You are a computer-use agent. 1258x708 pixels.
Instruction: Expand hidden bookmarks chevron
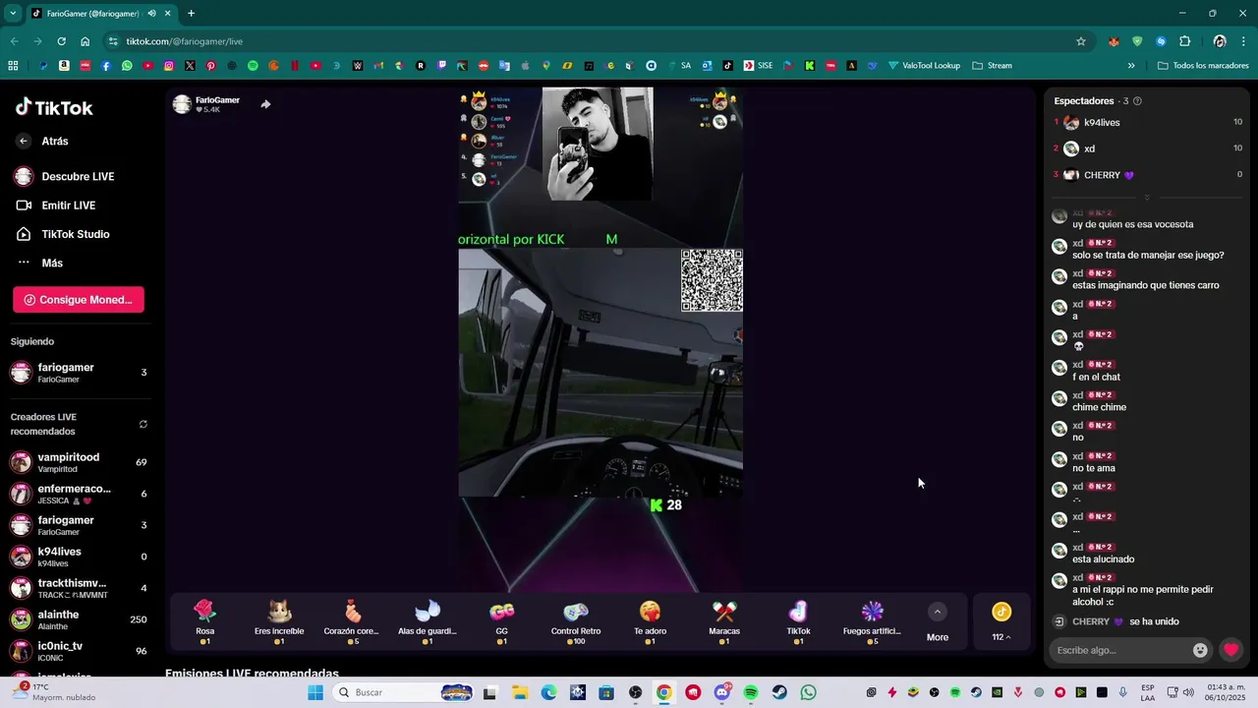pyautogui.click(x=1131, y=66)
